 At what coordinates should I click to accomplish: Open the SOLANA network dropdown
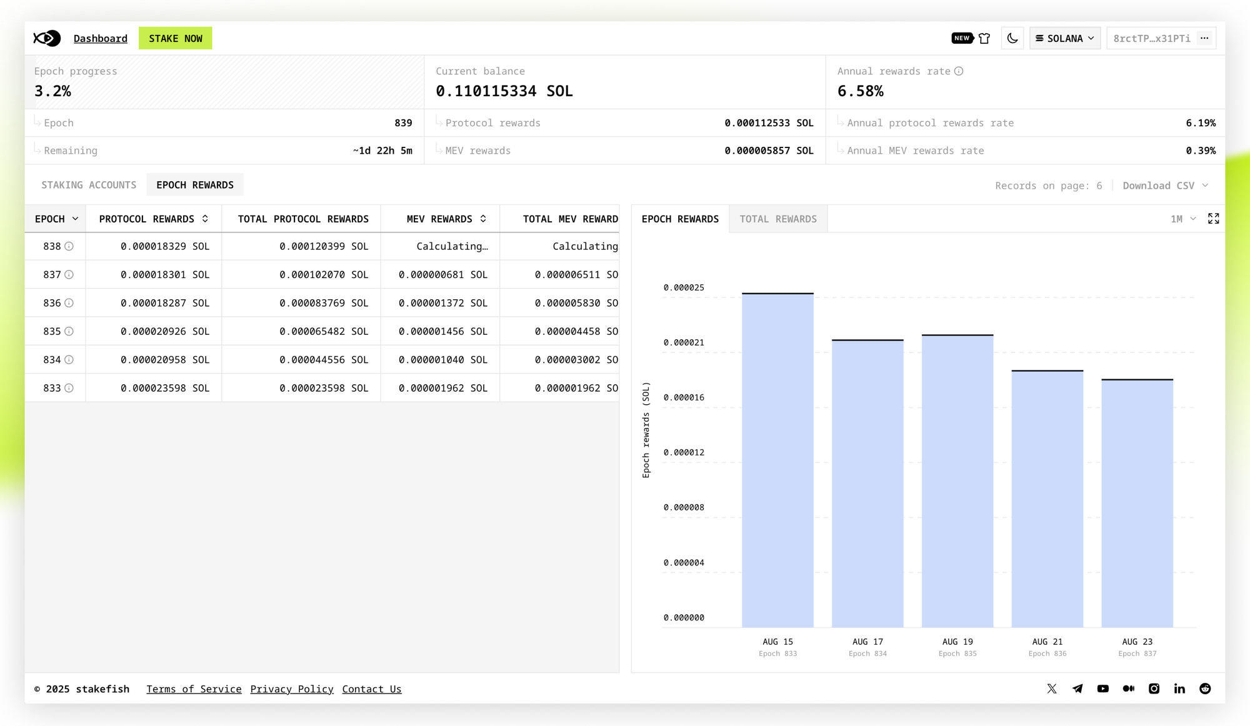(x=1065, y=38)
